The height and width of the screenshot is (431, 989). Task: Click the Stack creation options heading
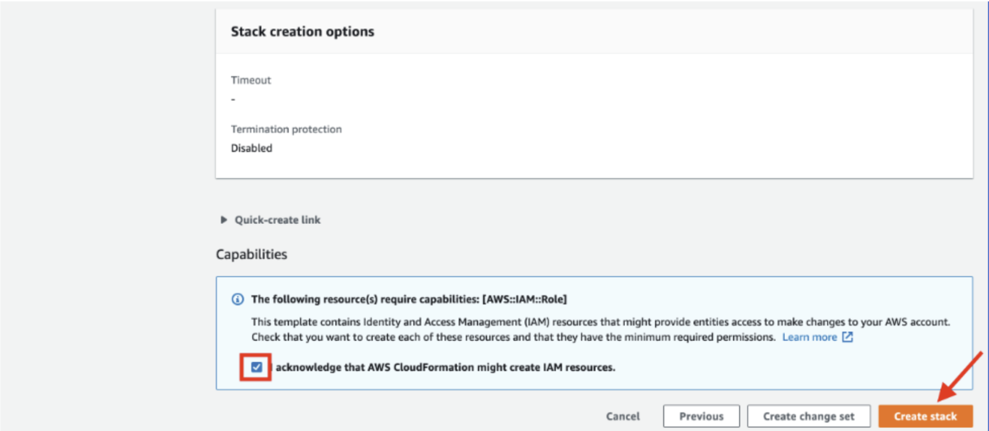click(x=302, y=31)
